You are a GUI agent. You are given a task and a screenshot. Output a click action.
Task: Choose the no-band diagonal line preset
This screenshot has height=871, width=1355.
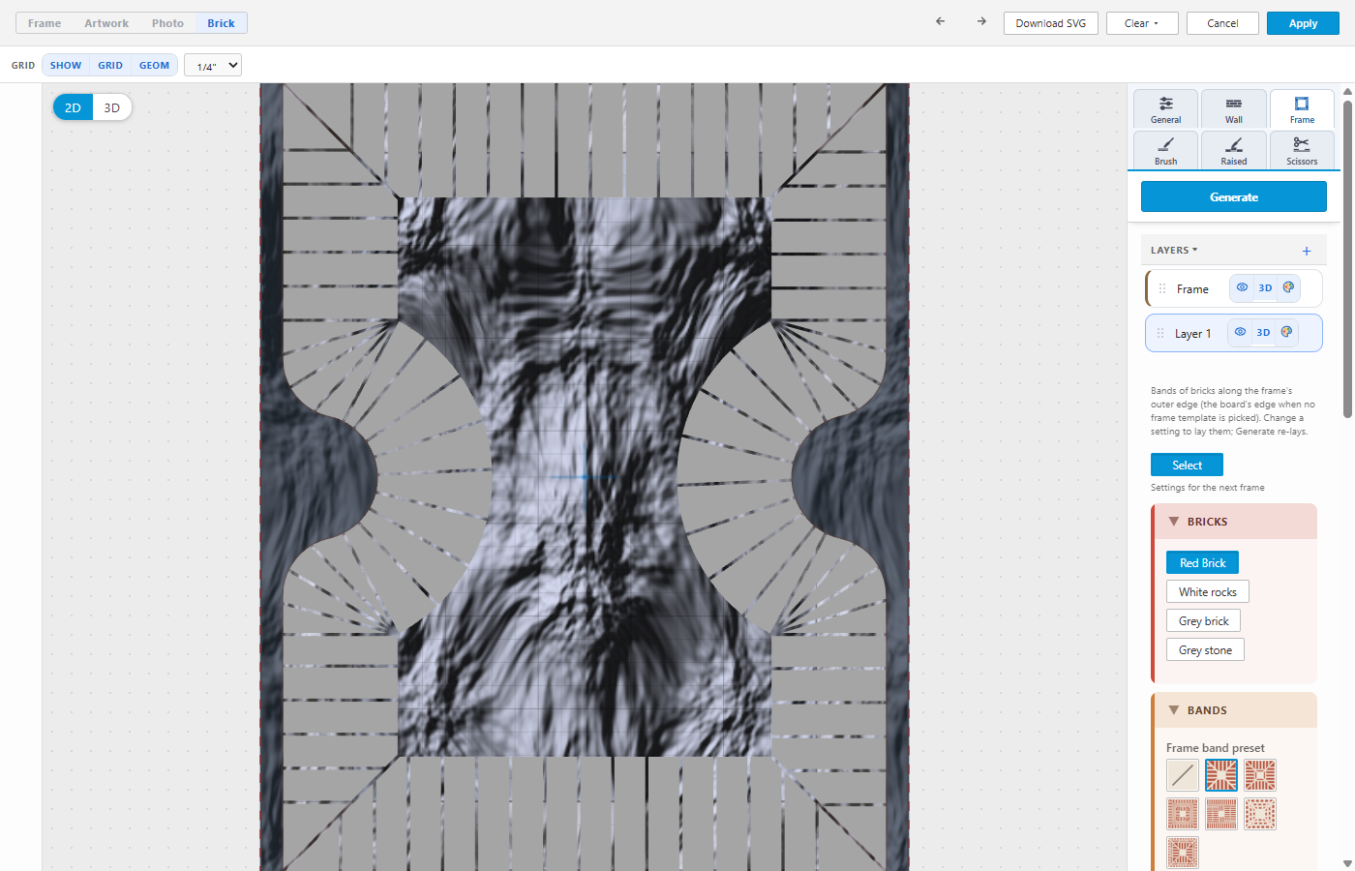point(1183,775)
